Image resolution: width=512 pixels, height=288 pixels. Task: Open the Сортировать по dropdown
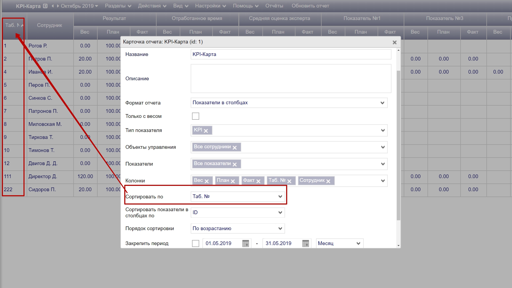pos(237,197)
